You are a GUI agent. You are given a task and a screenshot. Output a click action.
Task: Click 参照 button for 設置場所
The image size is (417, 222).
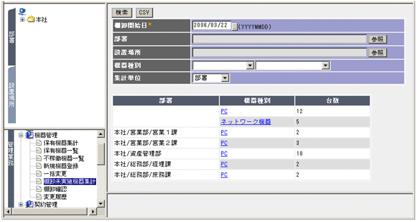[377, 52]
